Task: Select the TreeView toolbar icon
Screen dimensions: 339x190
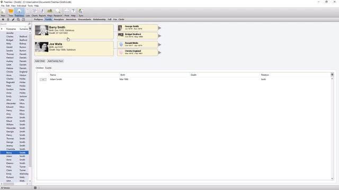Action: [19, 13]
